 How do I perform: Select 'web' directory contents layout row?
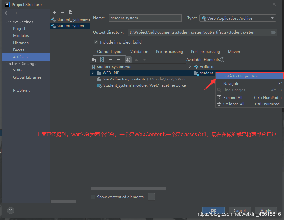point(138,79)
